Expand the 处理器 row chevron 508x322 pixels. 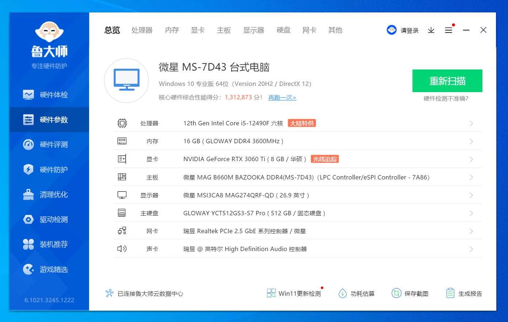click(x=471, y=124)
